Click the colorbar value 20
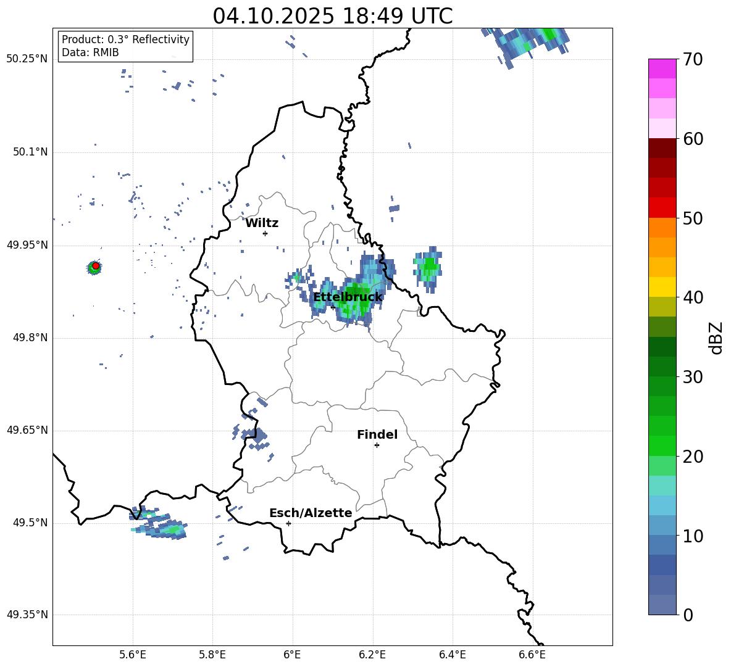 pyautogui.click(x=693, y=457)
